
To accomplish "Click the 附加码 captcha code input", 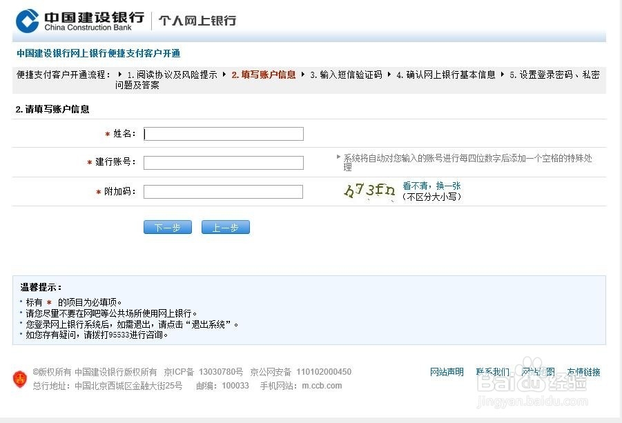I will coord(223,192).
